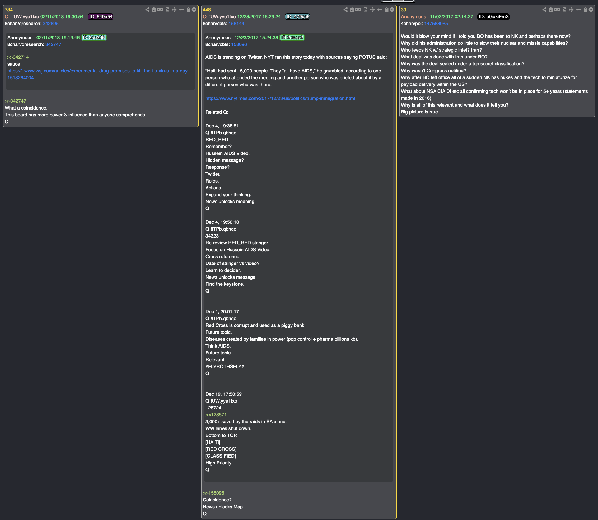Open quoted post link 342747 in header
Image resolution: width=598 pixels, height=520 pixels.
click(x=53, y=44)
